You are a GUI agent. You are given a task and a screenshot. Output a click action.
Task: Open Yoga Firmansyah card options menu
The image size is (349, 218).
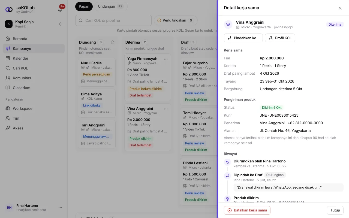166,59
